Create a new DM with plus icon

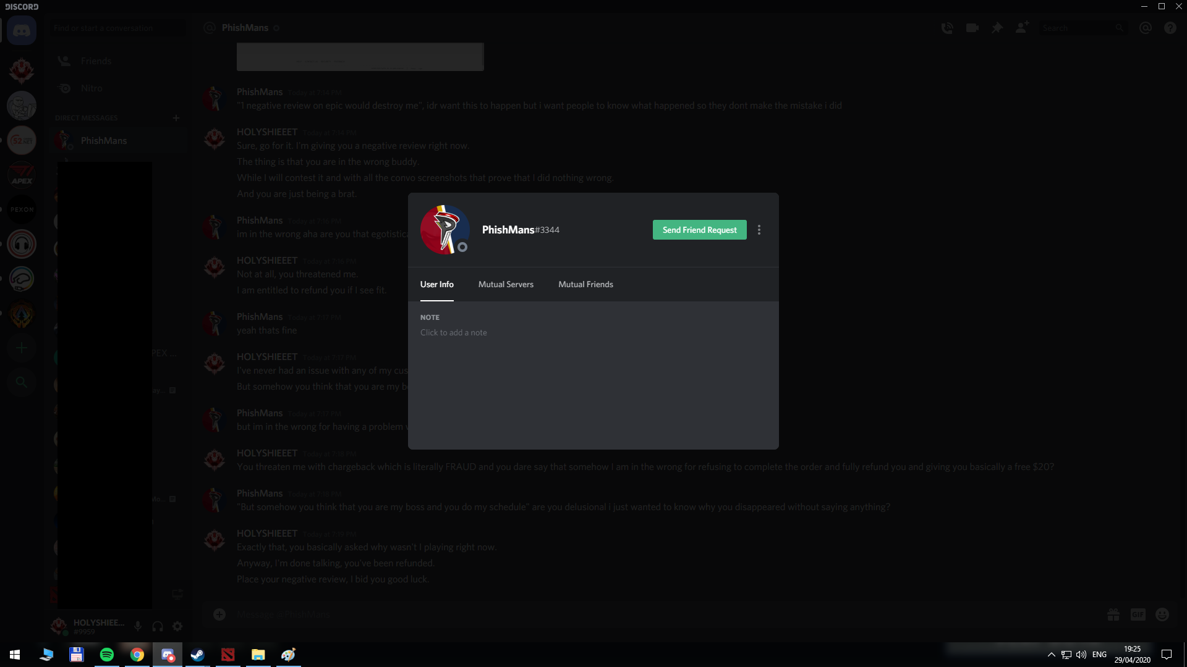point(176,117)
